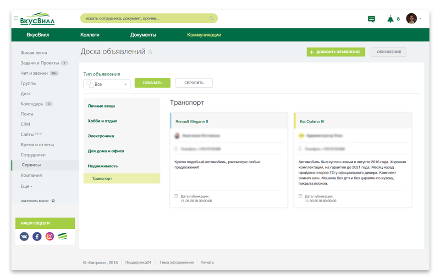Select the Электроника category

pos(101,136)
